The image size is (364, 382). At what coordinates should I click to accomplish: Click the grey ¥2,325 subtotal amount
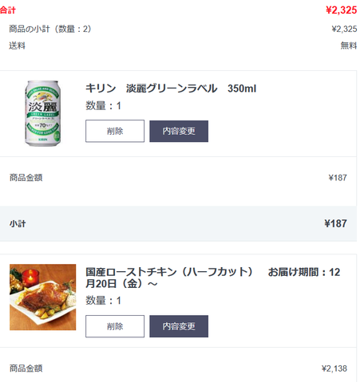tap(344, 29)
